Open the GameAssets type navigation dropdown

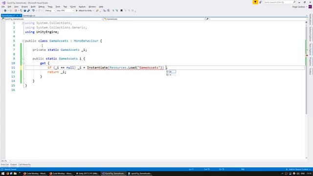(x=155, y=19)
